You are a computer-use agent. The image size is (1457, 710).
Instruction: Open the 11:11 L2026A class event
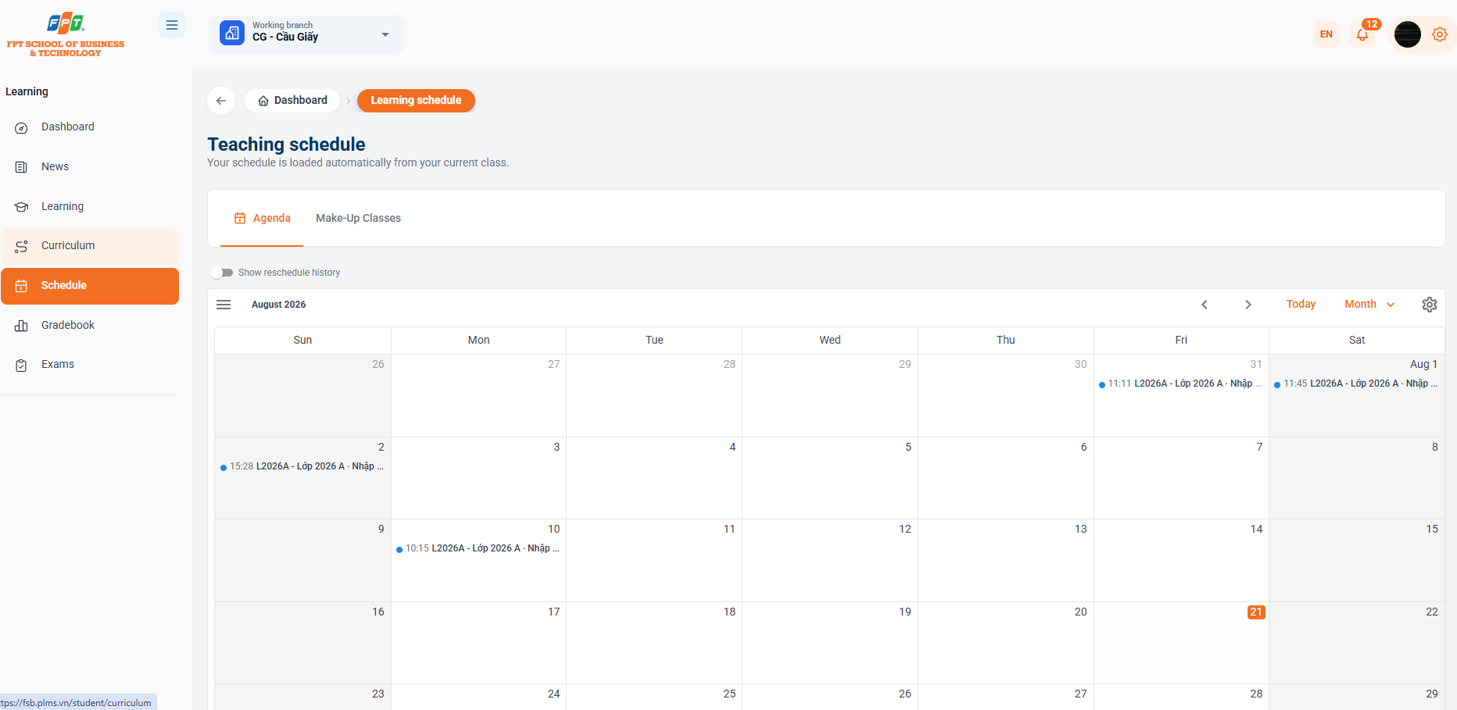(1181, 384)
